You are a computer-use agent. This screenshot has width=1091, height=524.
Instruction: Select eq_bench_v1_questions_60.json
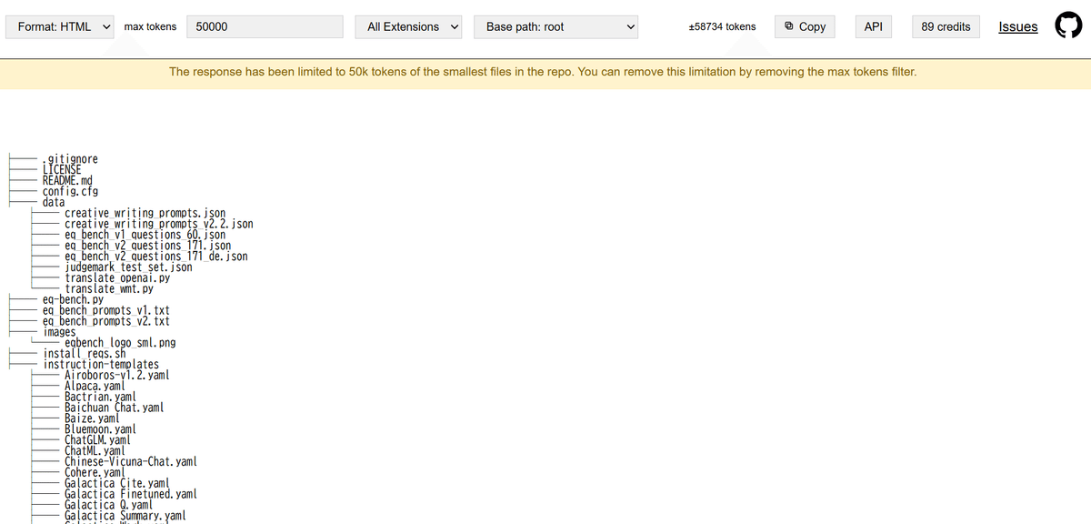pos(145,235)
